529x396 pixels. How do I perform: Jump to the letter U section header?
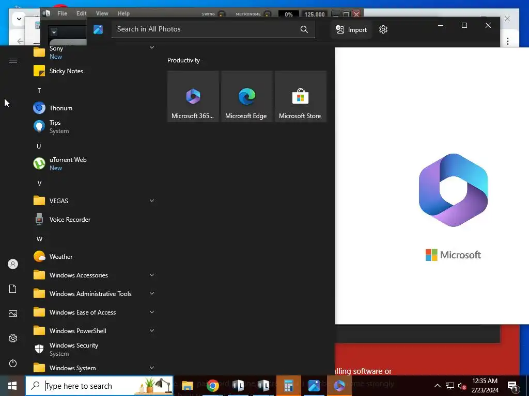click(x=39, y=146)
